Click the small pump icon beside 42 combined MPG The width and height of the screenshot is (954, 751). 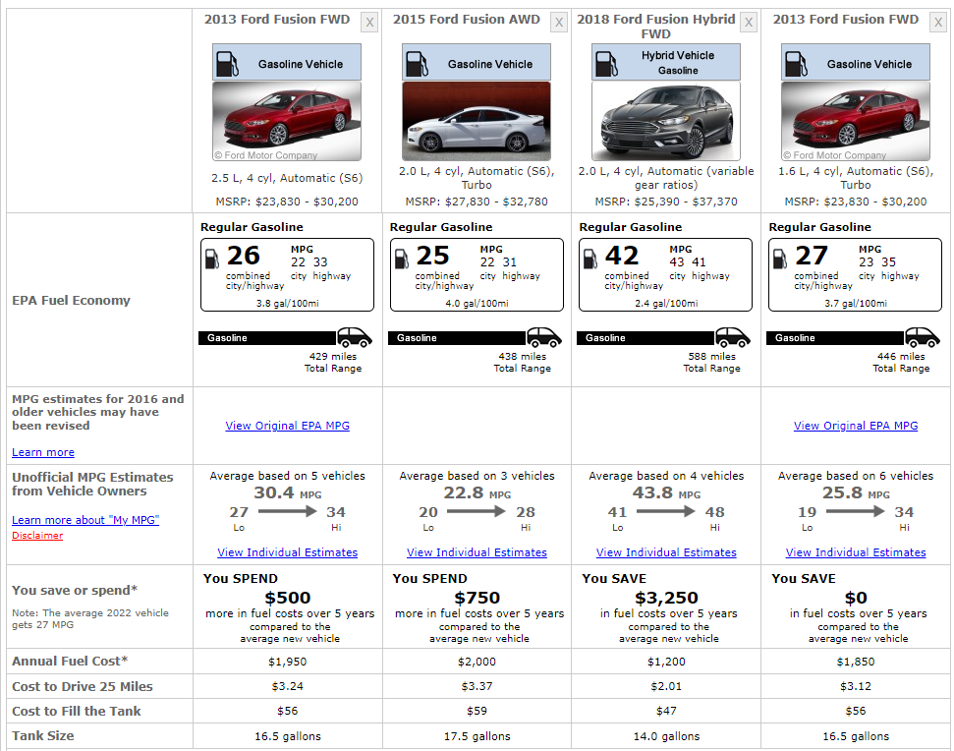[x=590, y=259]
